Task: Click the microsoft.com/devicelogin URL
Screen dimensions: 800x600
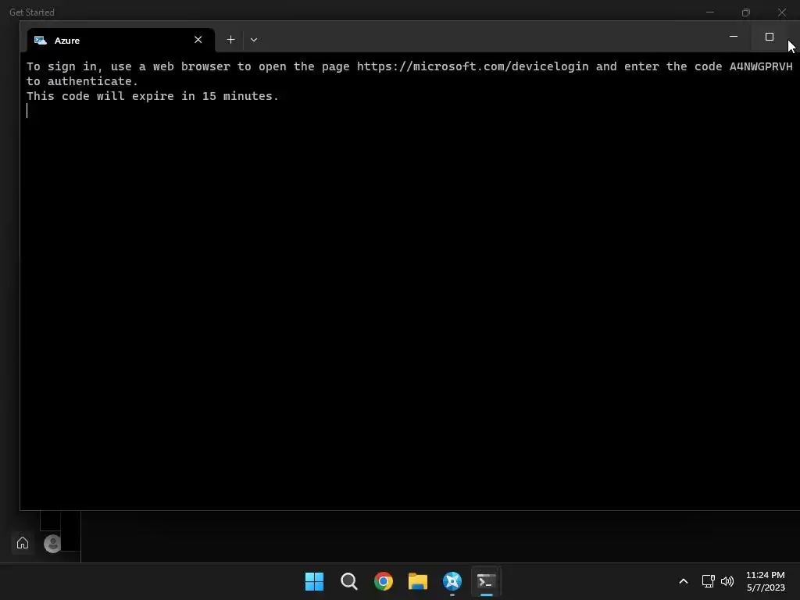Action: (473, 66)
